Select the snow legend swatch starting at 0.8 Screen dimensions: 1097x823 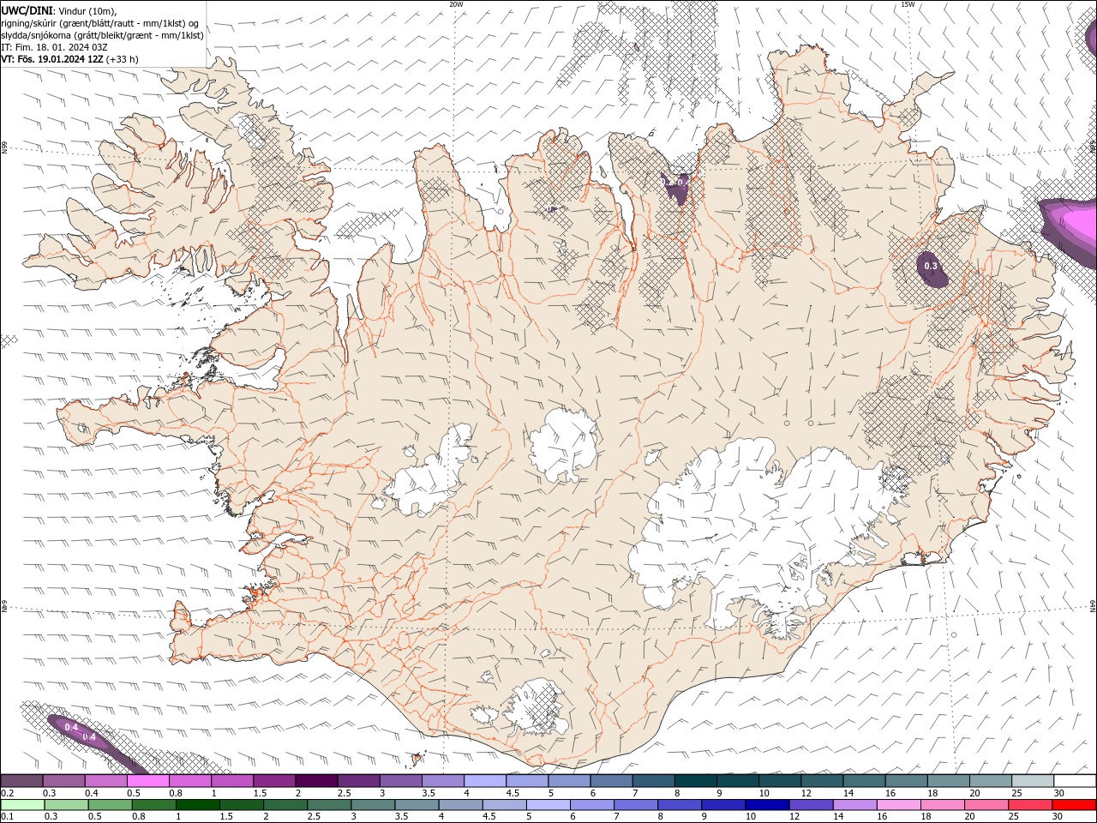(189, 781)
